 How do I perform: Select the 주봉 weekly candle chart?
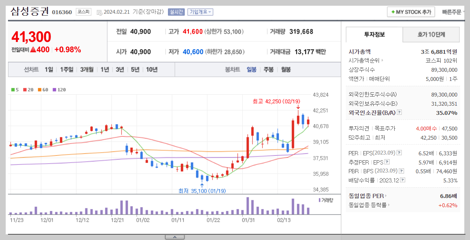269,69
